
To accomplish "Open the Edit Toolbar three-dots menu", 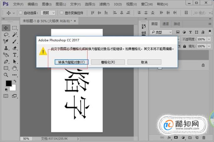I will [x=14, y=75].
